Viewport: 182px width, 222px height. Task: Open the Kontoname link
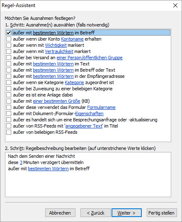[x=72, y=39]
